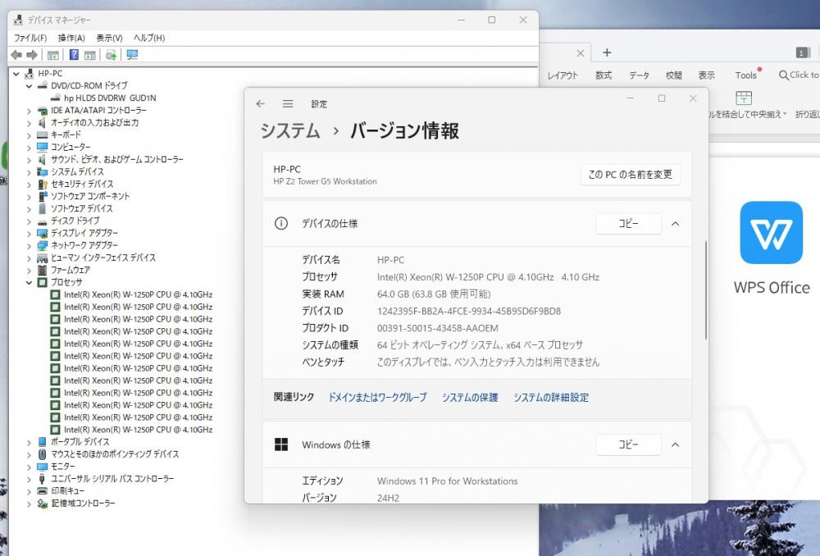Open the ファイル(F) menu
This screenshot has width=820, height=556.
[x=30, y=38]
